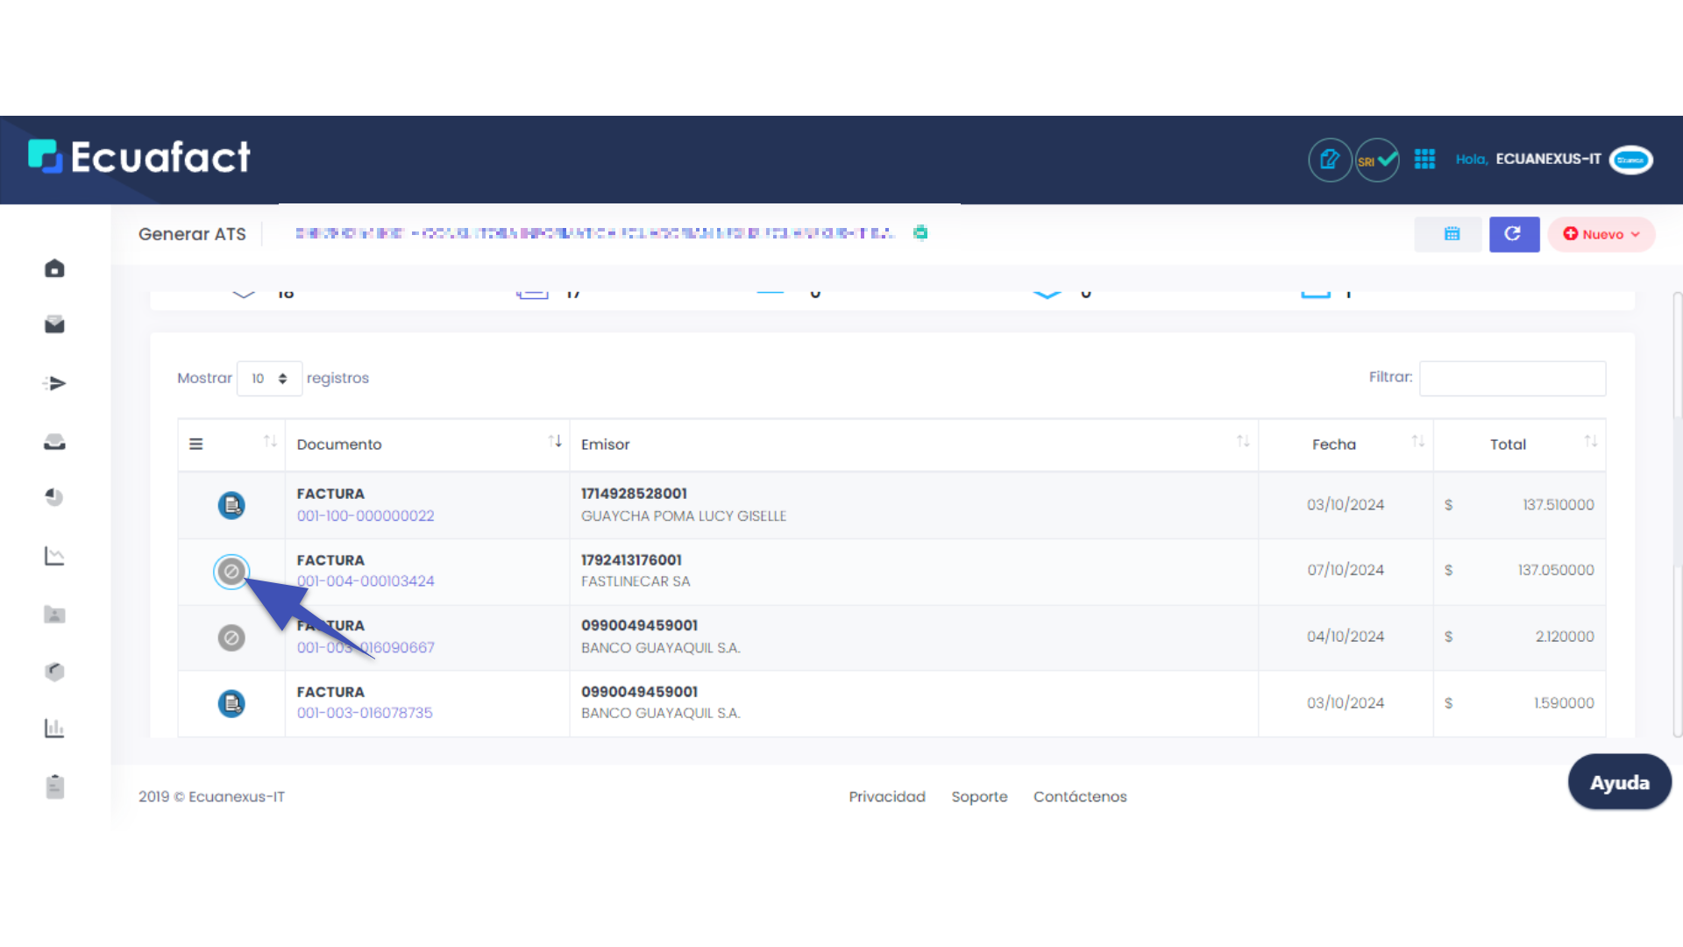Click the send arrow sidebar icon
Image resolution: width=1683 pixels, height=947 pixels.
click(54, 383)
